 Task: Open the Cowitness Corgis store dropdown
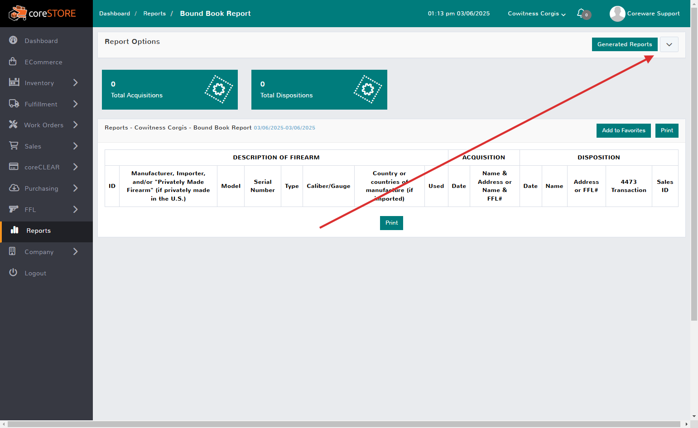click(537, 14)
